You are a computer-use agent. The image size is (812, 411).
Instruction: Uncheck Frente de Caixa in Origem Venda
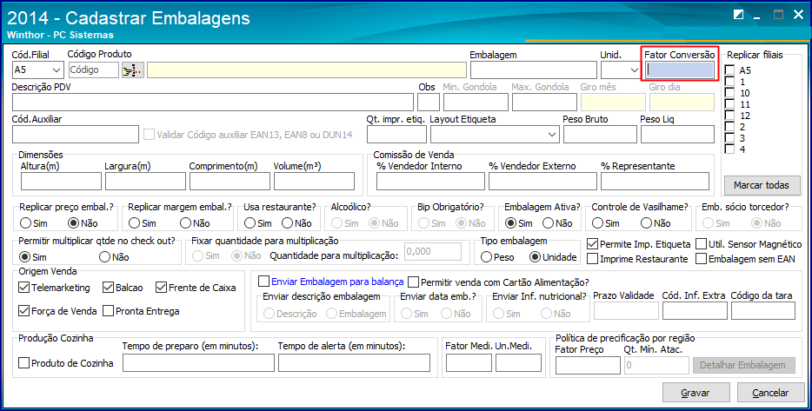161,288
